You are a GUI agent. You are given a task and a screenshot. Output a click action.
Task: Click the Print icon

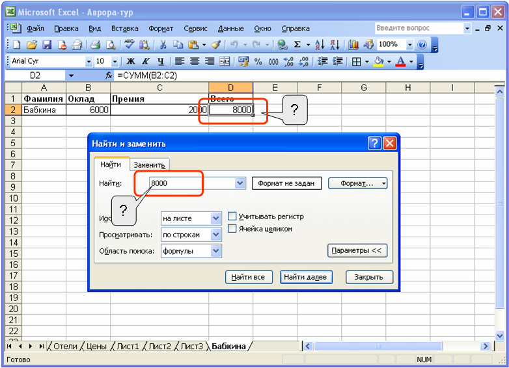click(95, 45)
